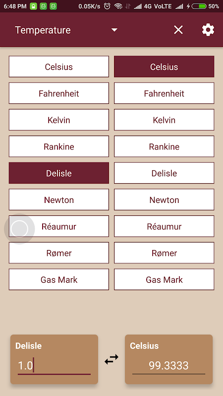The height and width of the screenshot is (396, 223).
Task: Open the settings gear icon
Action: [x=208, y=30]
